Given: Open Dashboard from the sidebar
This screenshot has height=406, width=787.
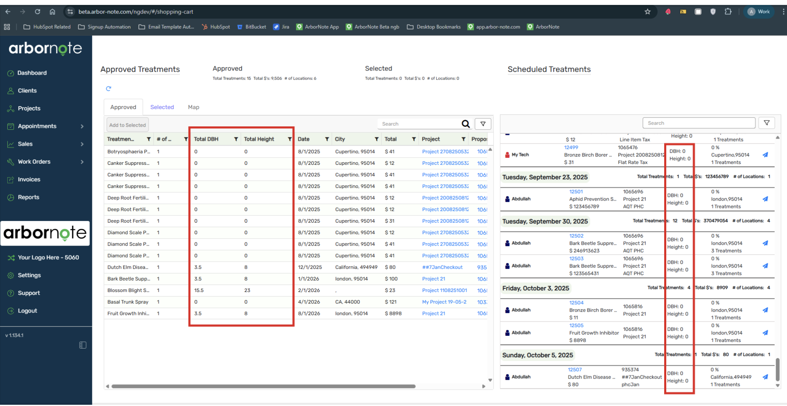Looking at the screenshot, I should [x=32, y=73].
